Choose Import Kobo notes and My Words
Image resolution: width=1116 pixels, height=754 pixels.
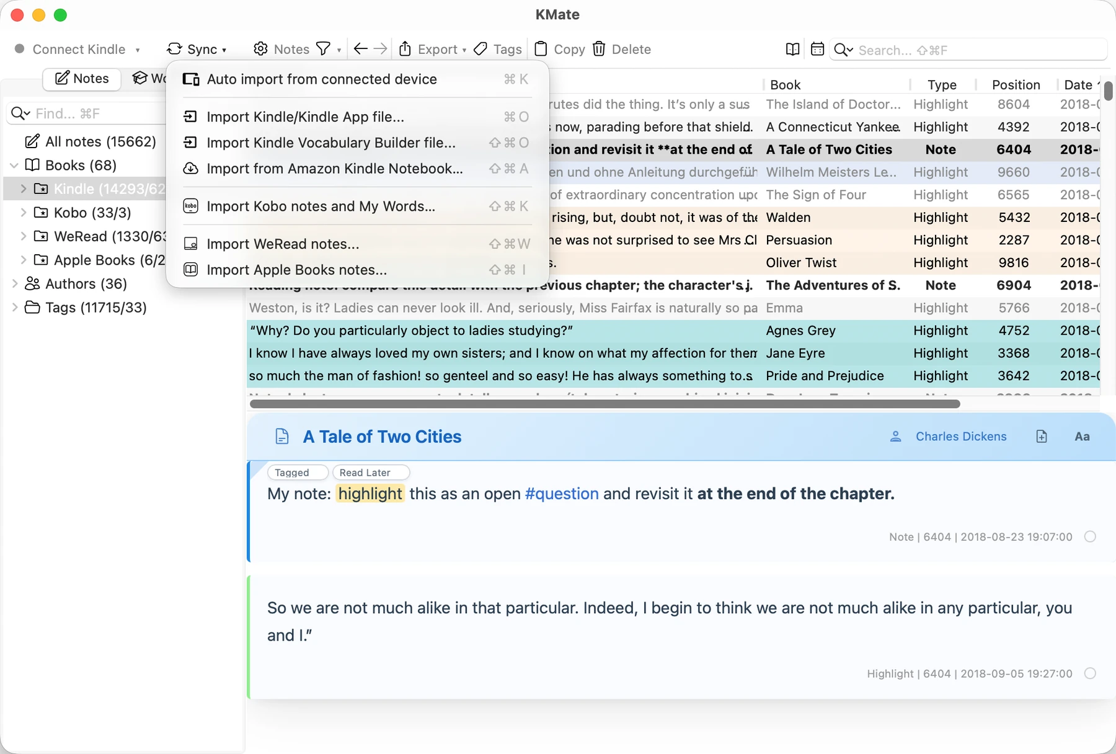coord(357,206)
